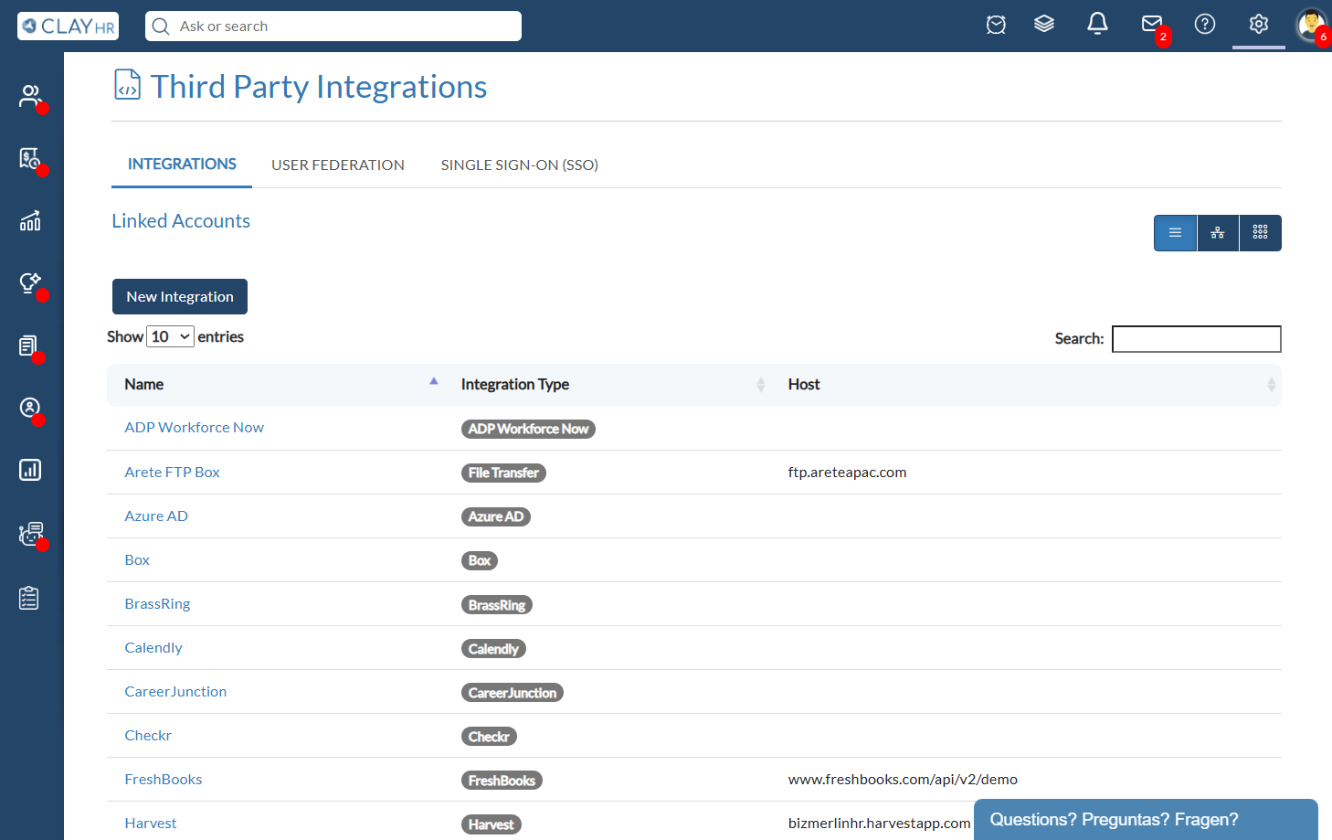Viewport: 1332px width, 840px height.
Task: Click the BrassRing type badge
Action: tap(497, 605)
